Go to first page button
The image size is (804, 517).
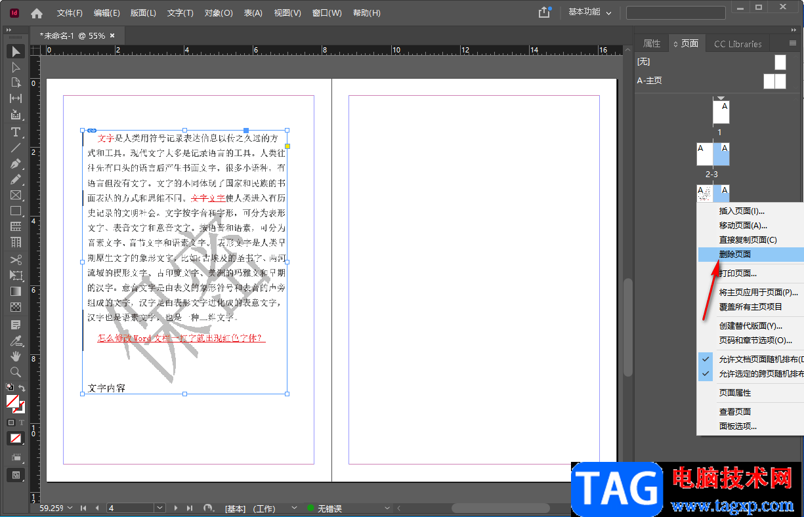(83, 508)
